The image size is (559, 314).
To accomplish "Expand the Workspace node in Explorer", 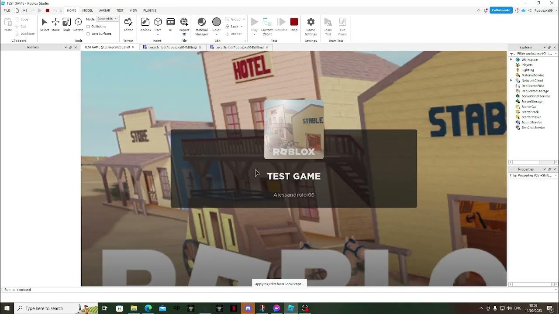I will [511, 60].
